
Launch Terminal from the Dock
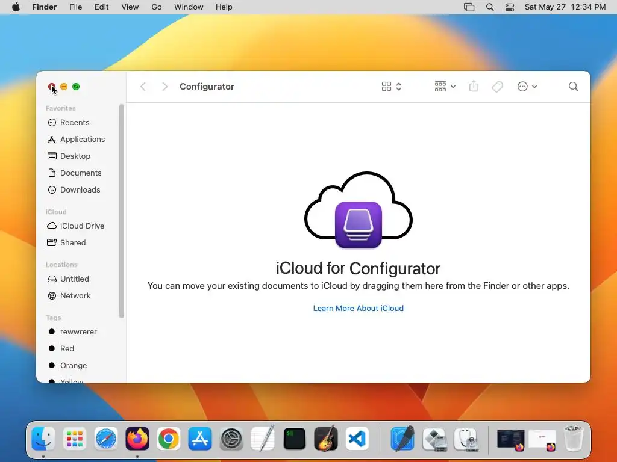coord(294,439)
